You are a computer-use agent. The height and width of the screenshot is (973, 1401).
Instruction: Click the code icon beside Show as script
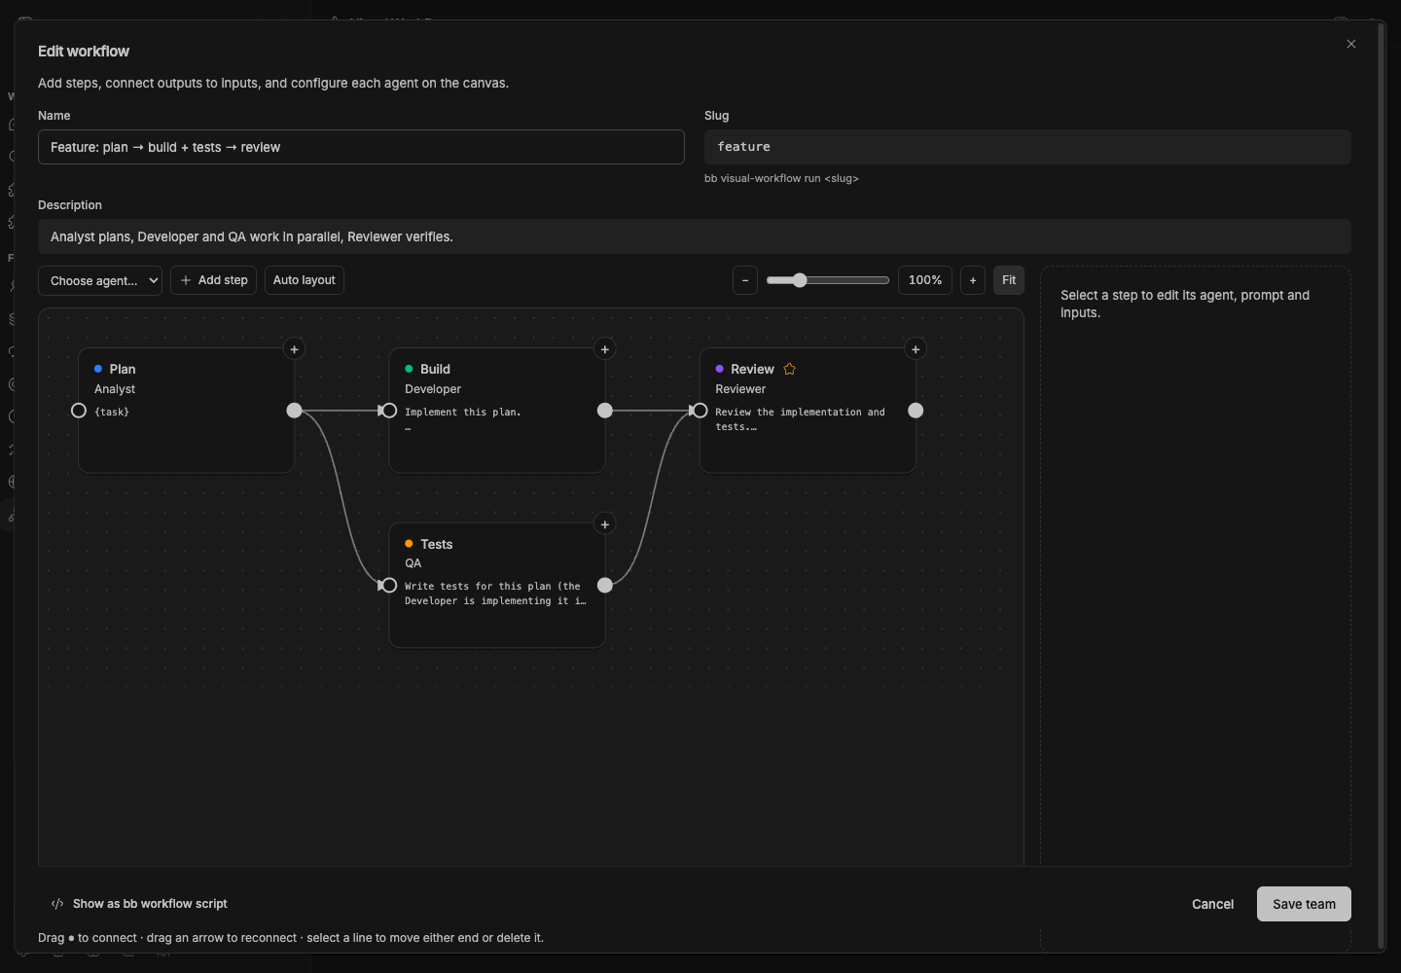coord(57,904)
